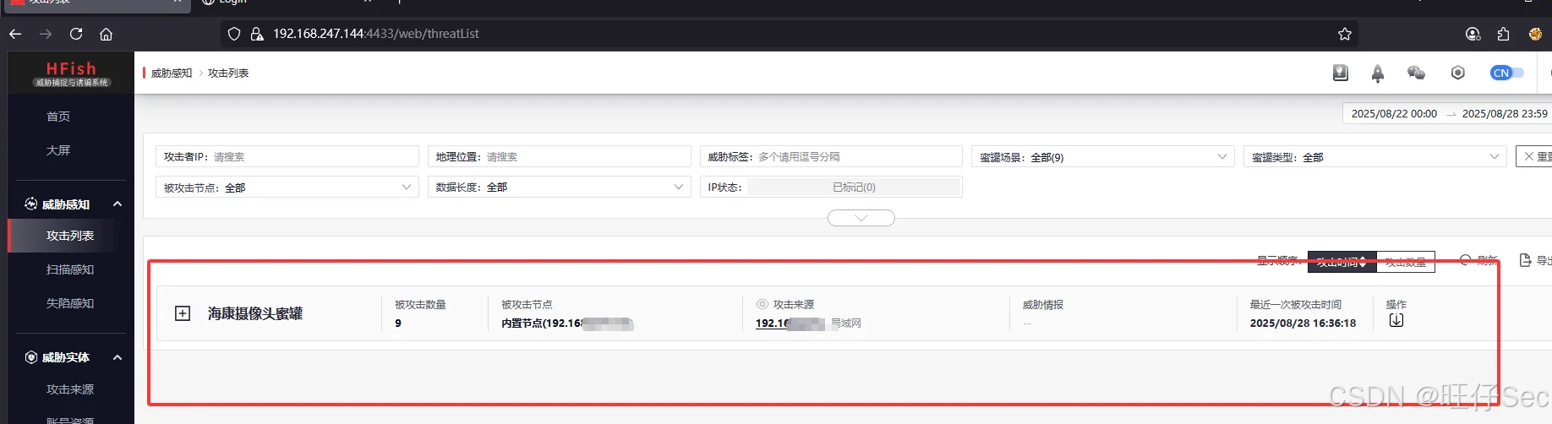Click the IP状态 已标记(0) option
Viewport: 1552px width, 424px height.
click(x=854, y=187)
